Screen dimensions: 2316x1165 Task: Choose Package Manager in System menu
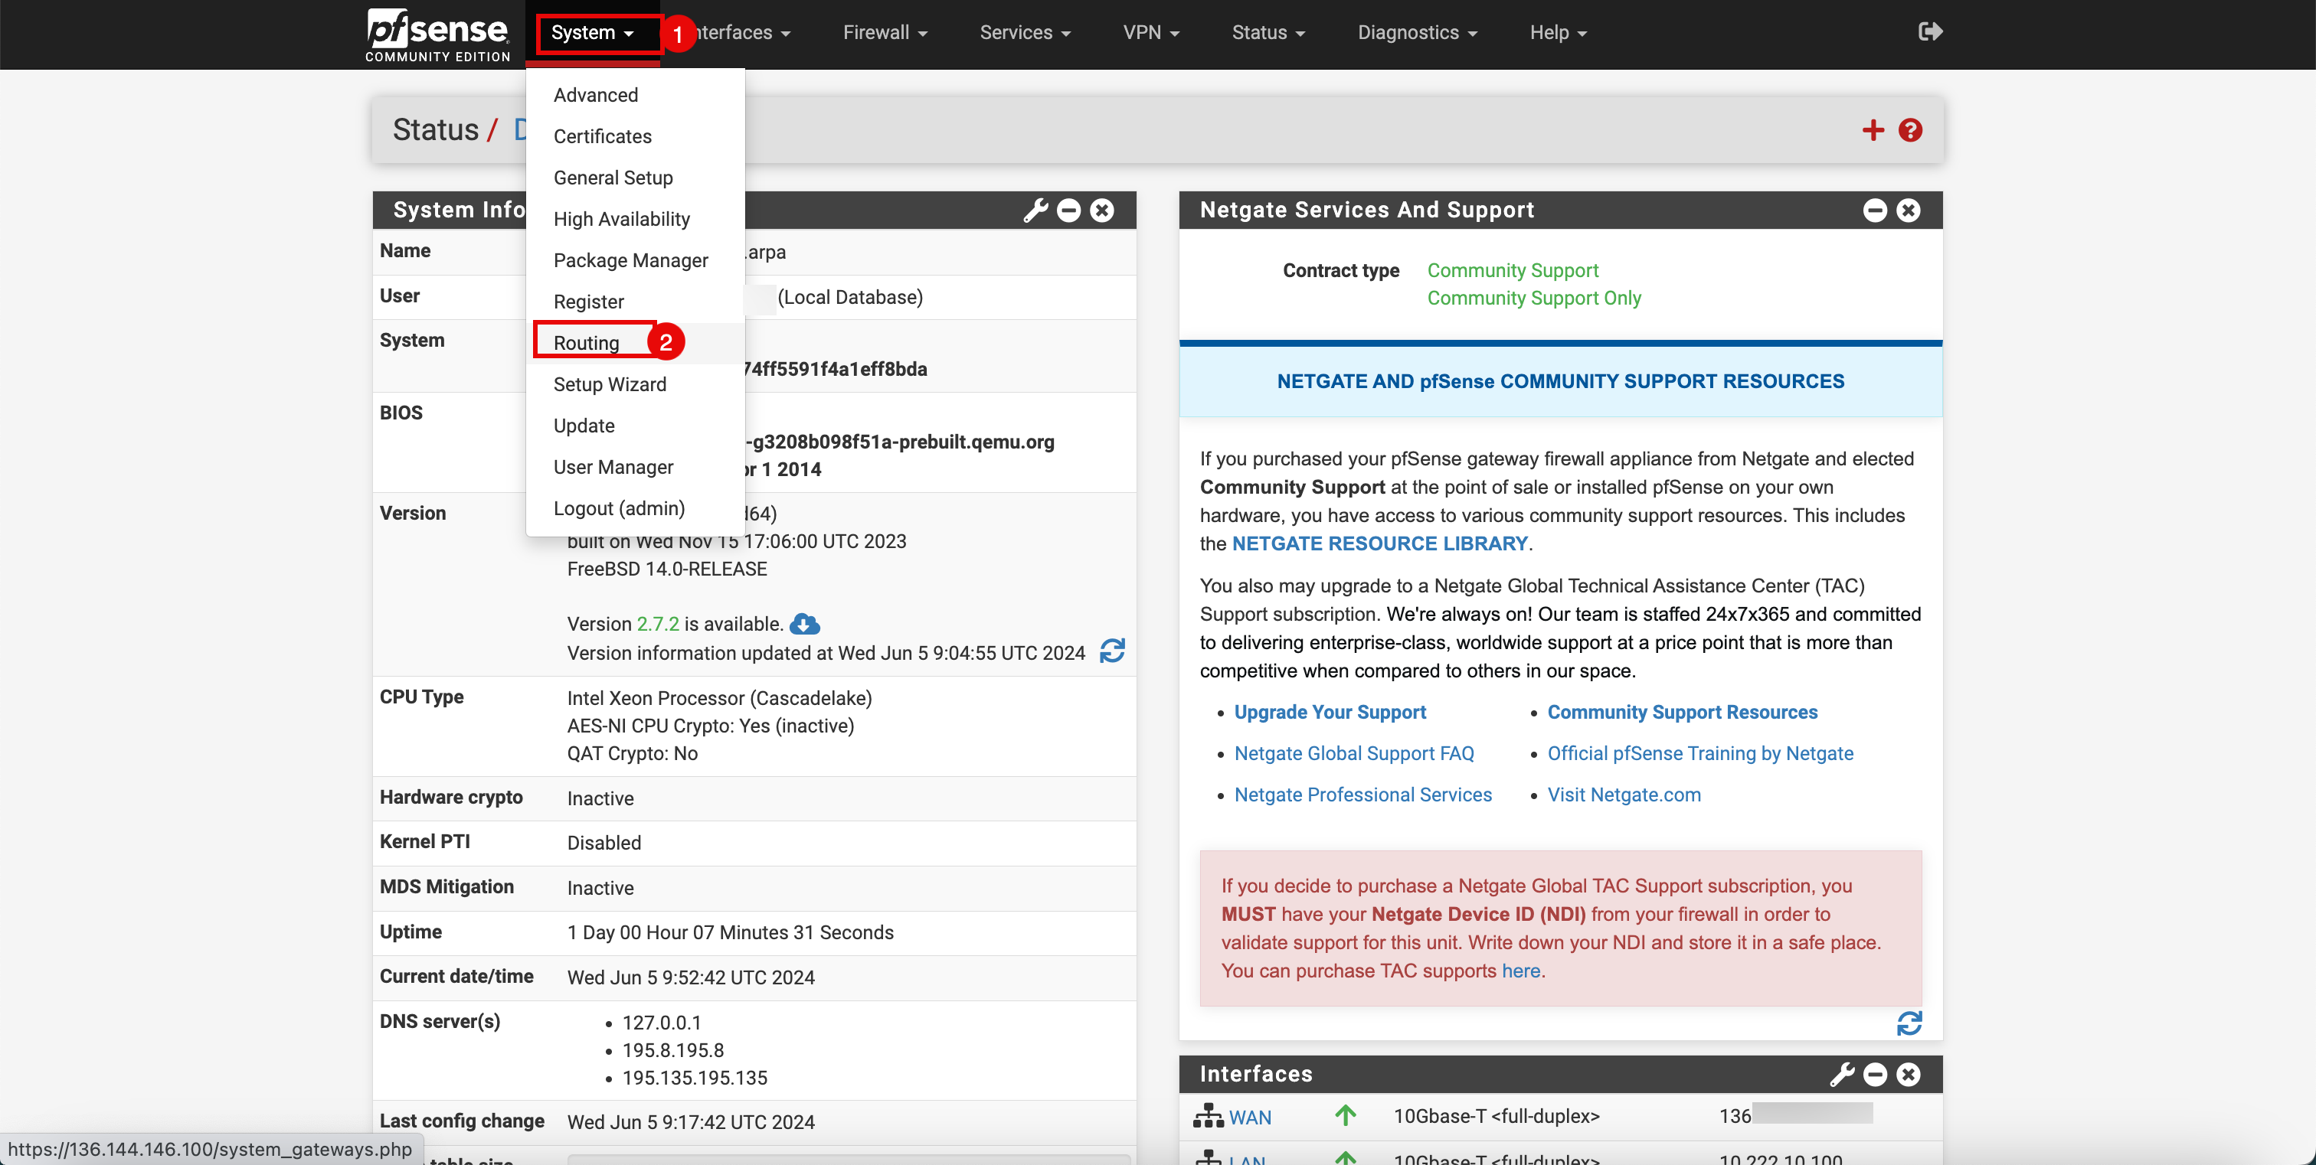(x=630, y=260)
